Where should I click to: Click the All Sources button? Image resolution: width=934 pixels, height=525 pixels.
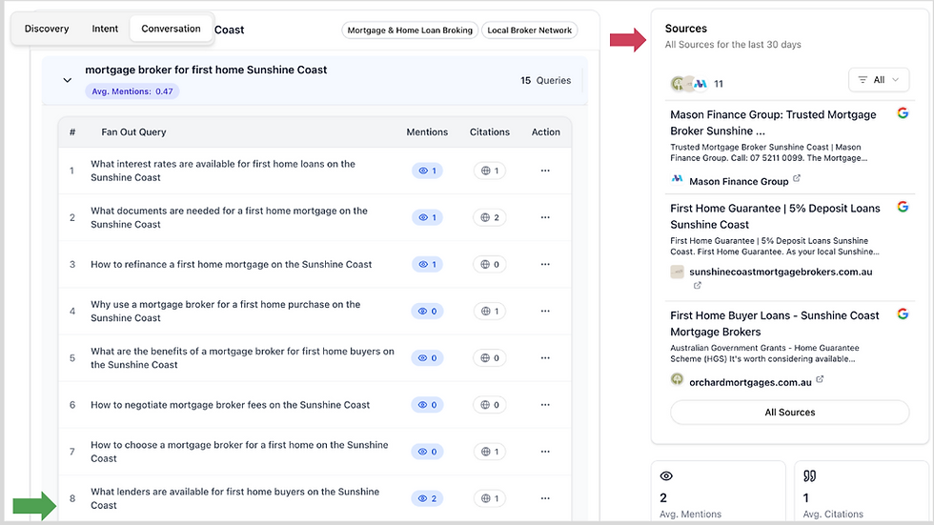pyautogui.click(x=790, y=413)
